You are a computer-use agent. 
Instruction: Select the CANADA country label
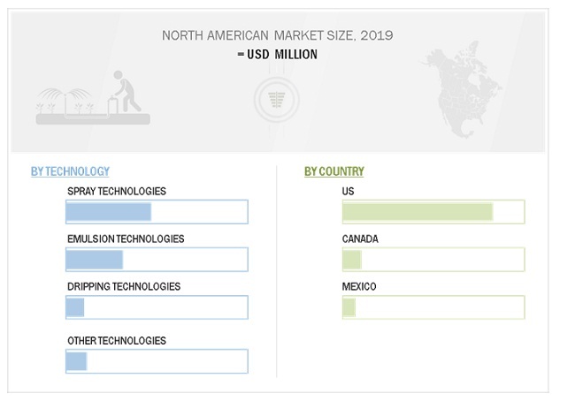point(360,238)
